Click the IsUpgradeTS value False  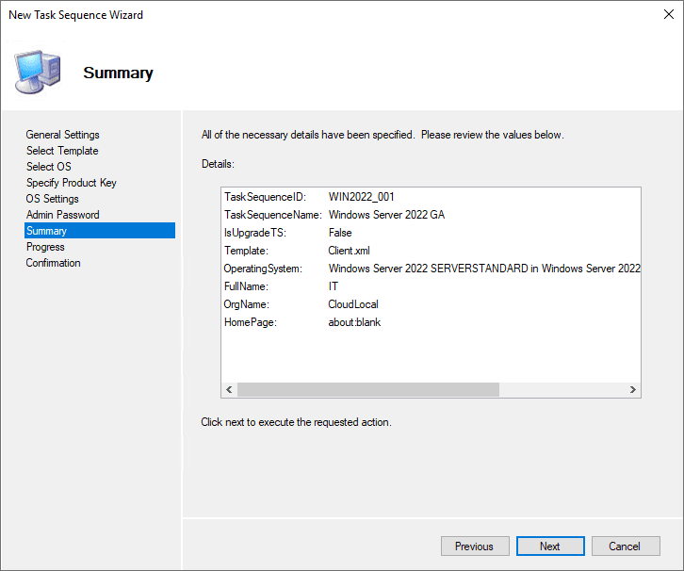click(340, 233)
